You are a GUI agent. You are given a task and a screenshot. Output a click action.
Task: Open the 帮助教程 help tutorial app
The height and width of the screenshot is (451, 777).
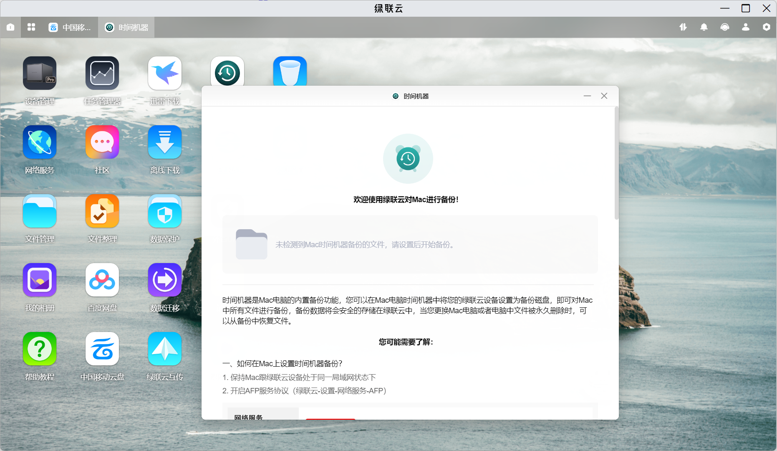tap(40, 349)
